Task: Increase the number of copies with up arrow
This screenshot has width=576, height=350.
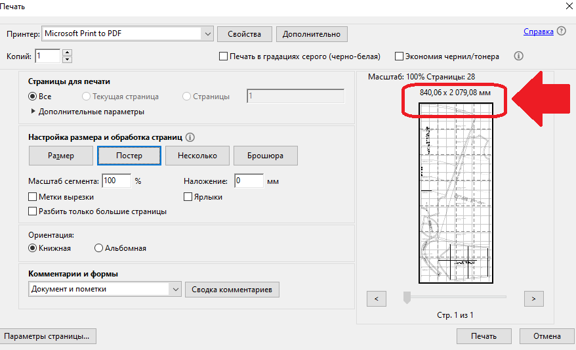Action: [67, 53]
